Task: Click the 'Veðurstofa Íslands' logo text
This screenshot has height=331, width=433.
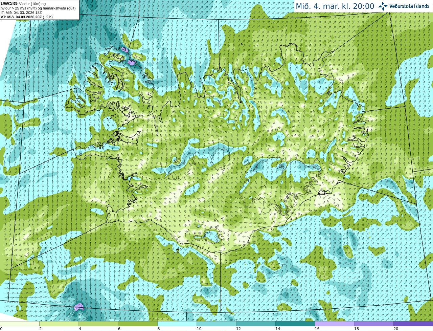Action: pos(409,6)
